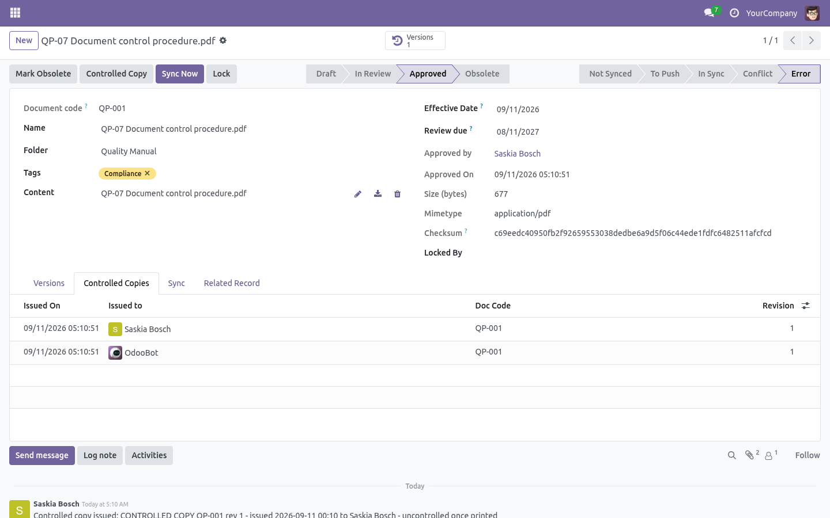Set sync state to Conflict
Screen dimensions: 830x518
[x=757, y=74]
